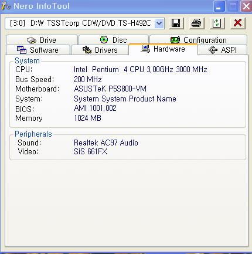Close the Nero InfoTool window
Image resolution: width=252 pixels, height=254 pixels.
pos(246,6)
